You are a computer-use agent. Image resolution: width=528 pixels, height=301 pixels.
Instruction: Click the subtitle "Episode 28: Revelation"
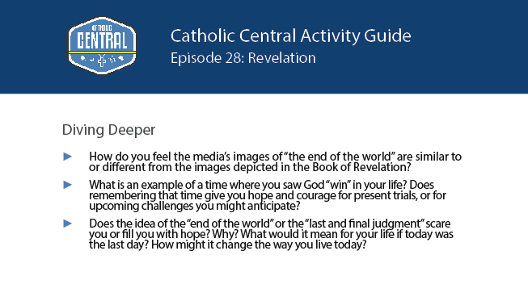coord(243,58)
